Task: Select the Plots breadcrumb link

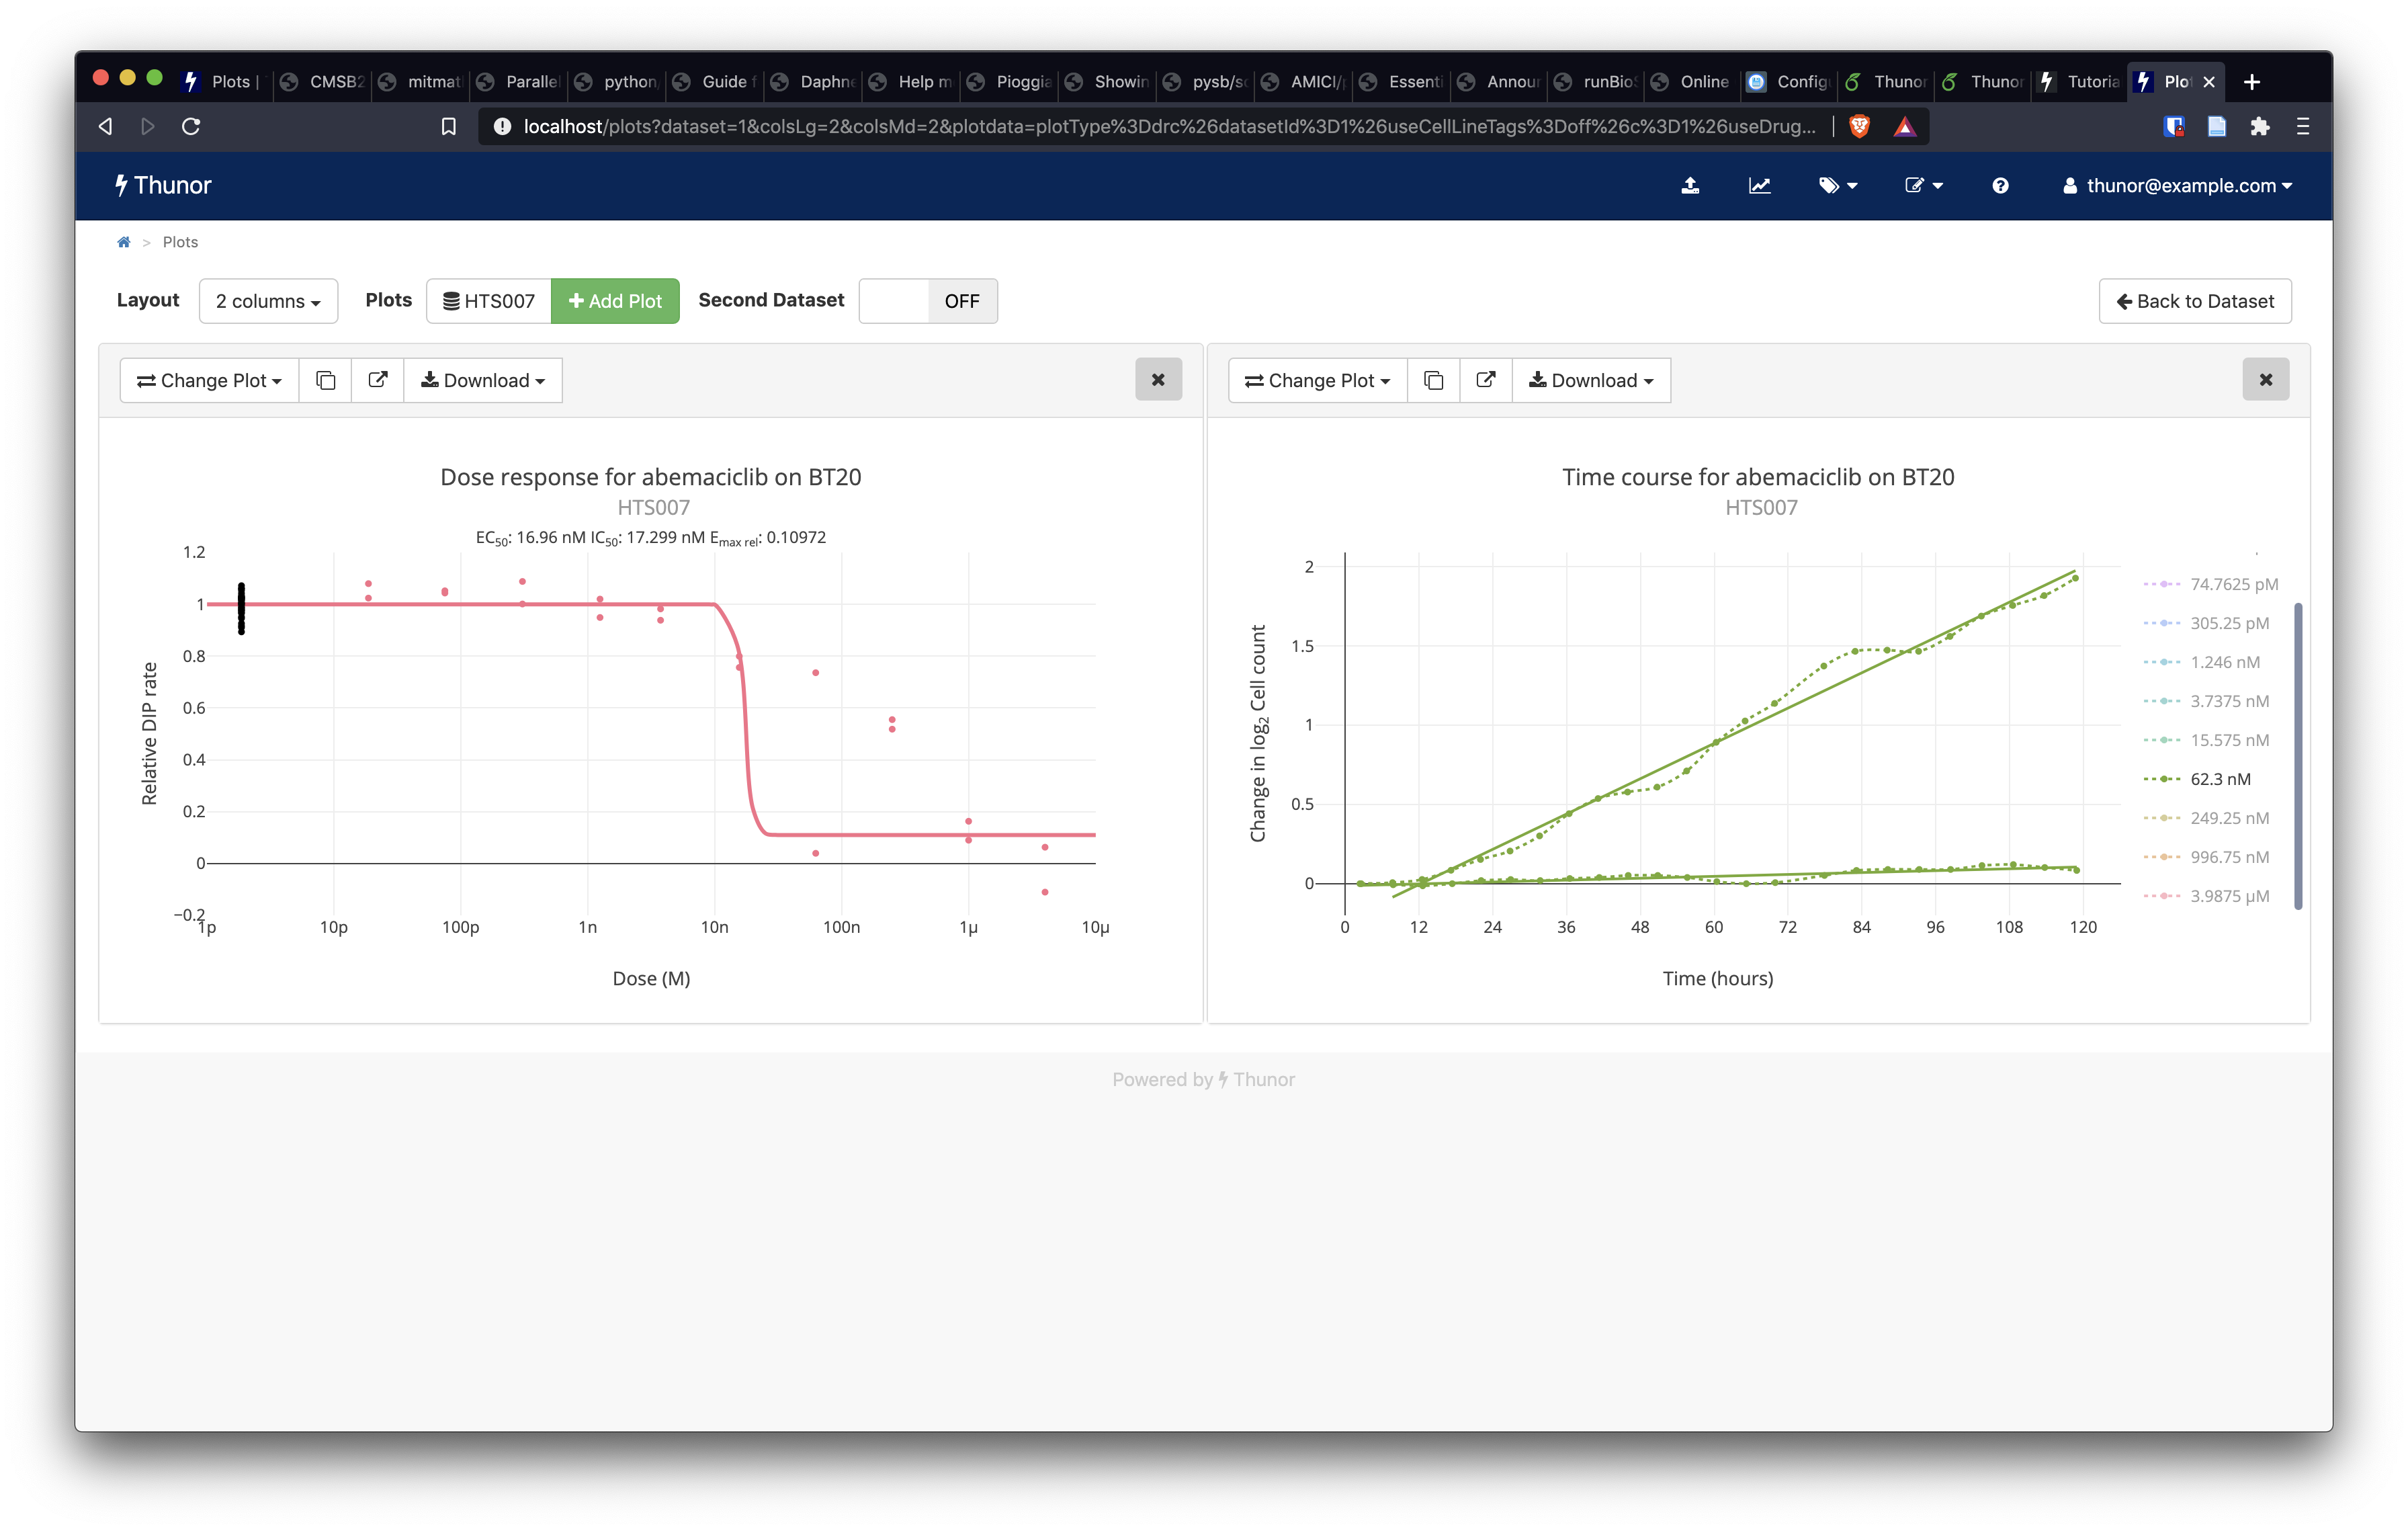Action: pos(180,241)
